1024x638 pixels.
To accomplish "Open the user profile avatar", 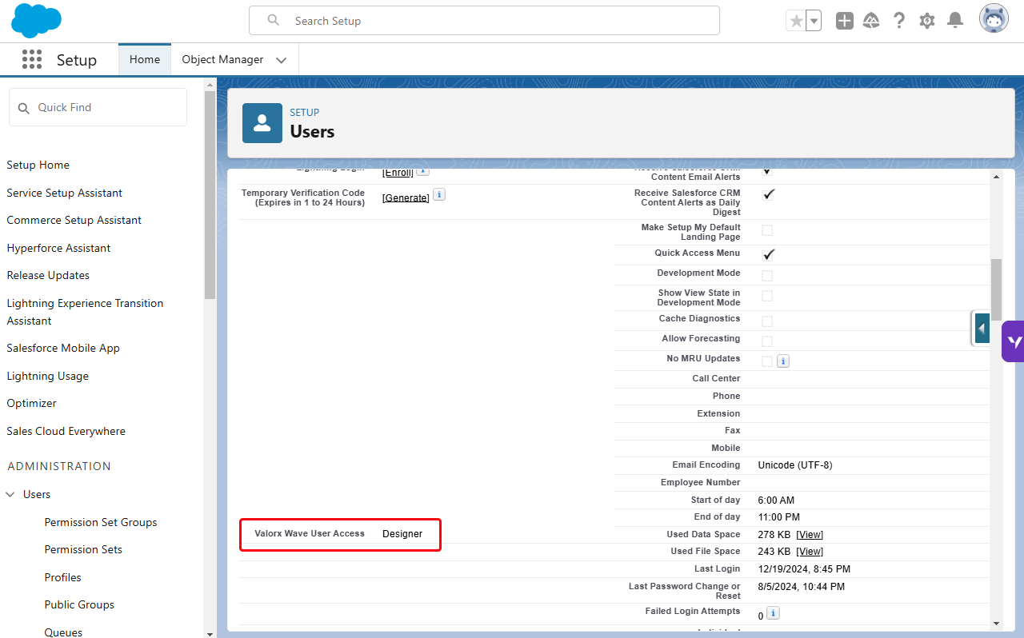I will click(x=994, y=19).
